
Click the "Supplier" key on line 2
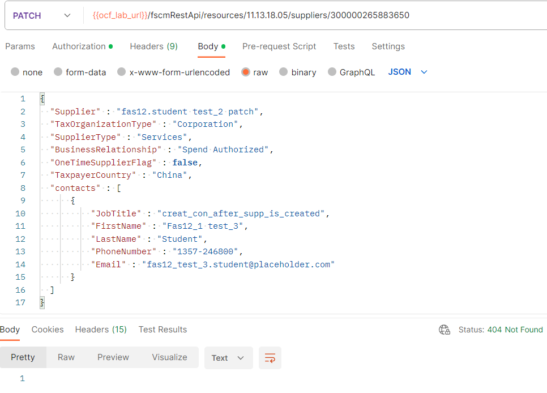[75, 112]
